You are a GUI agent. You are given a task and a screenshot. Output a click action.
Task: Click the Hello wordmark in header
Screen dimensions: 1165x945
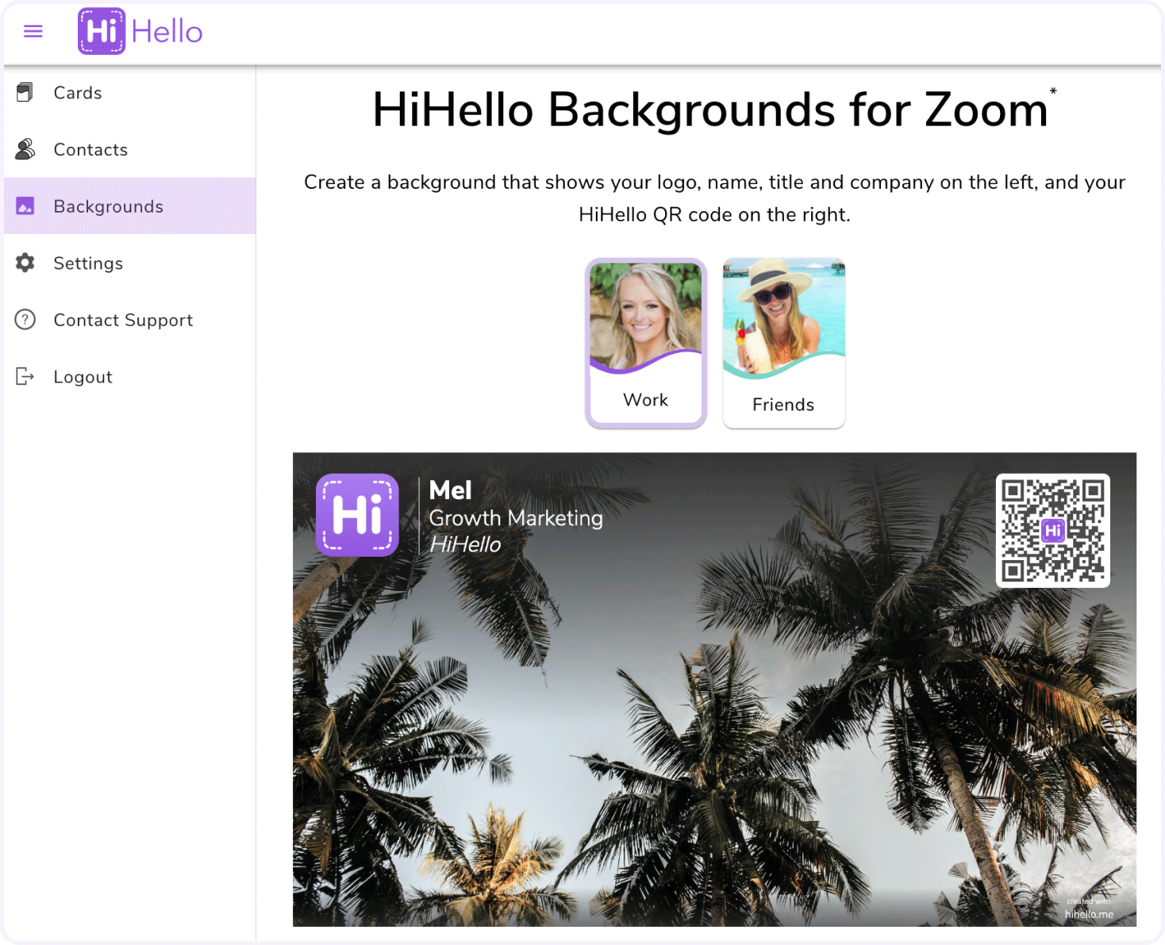click(x=167, y=32)
